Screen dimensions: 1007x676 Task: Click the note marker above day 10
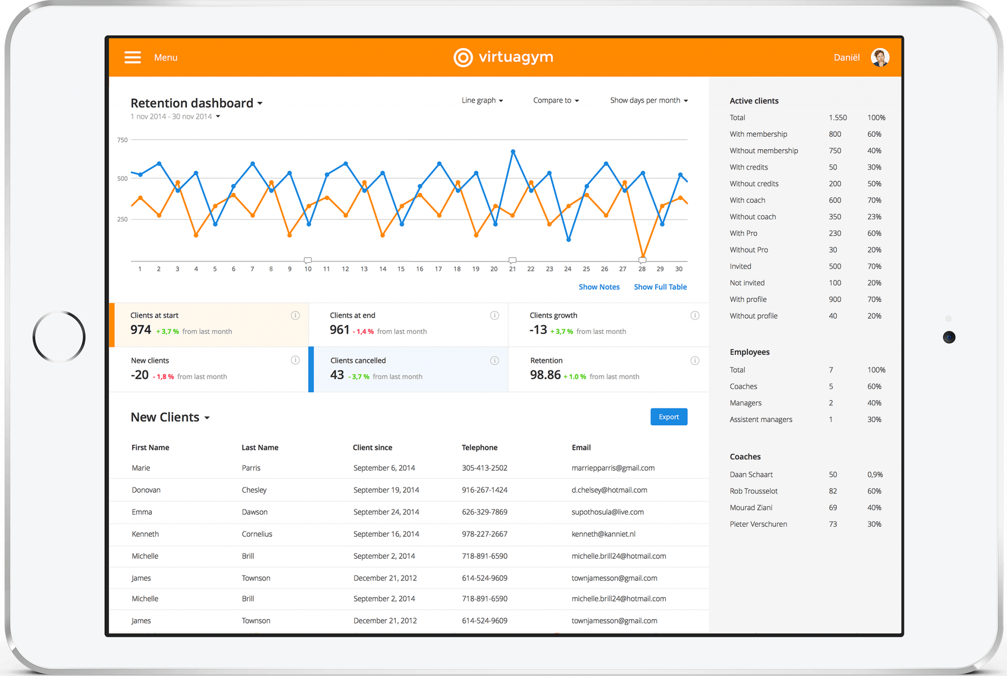point(307,260)
